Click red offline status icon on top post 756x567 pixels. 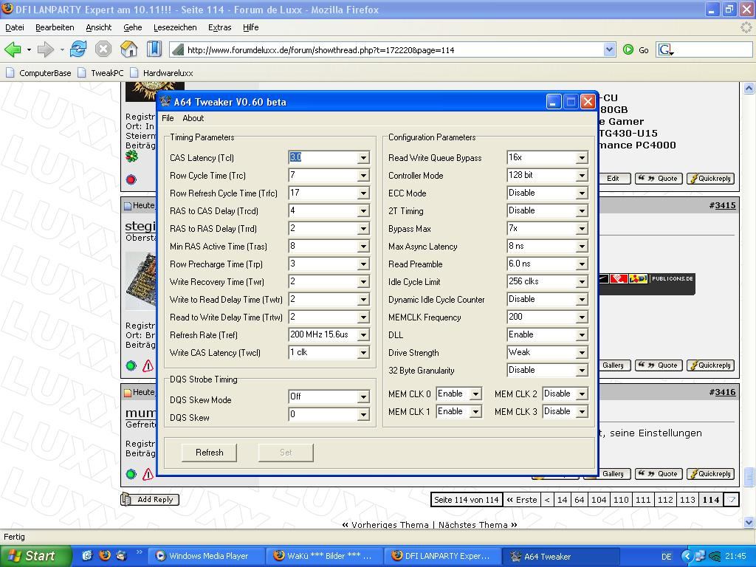tap(131, 180)
